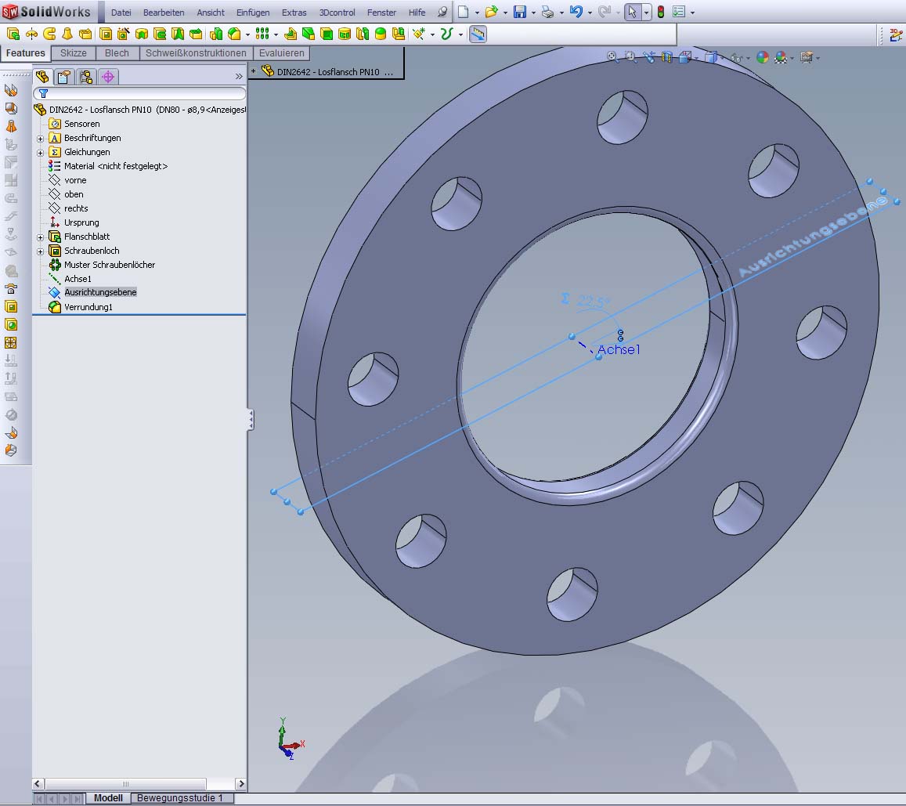Select Muster Schraubenlöcher in feature tree
This screenshot has height=806, width=906.
[109, 265]
